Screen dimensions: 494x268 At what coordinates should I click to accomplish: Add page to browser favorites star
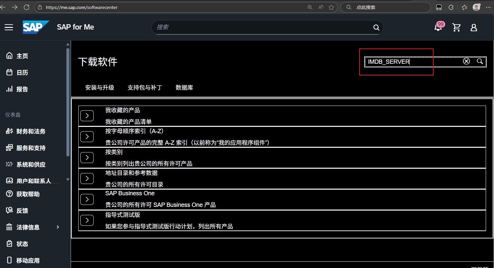click(x=331, y=7)
